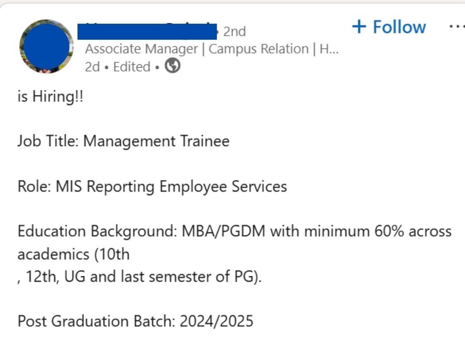Click the "is Hiring!!" text line

pyautogui.click(x=50, y=97)
